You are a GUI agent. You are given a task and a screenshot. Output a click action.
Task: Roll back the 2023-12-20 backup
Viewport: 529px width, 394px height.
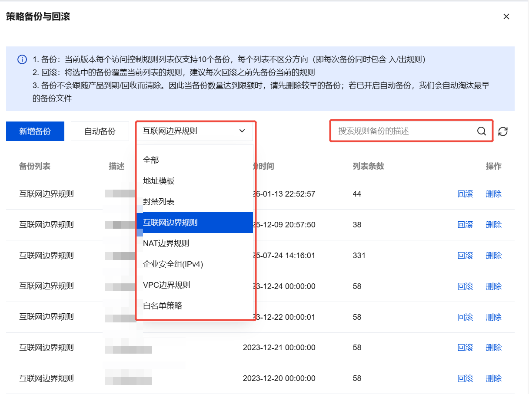(x=465, y=378)
